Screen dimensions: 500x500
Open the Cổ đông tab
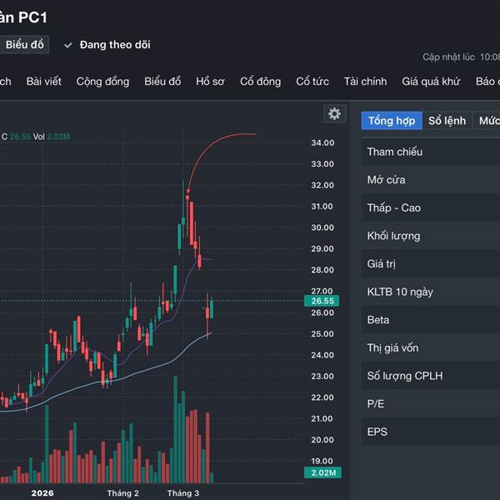point(261,81)
